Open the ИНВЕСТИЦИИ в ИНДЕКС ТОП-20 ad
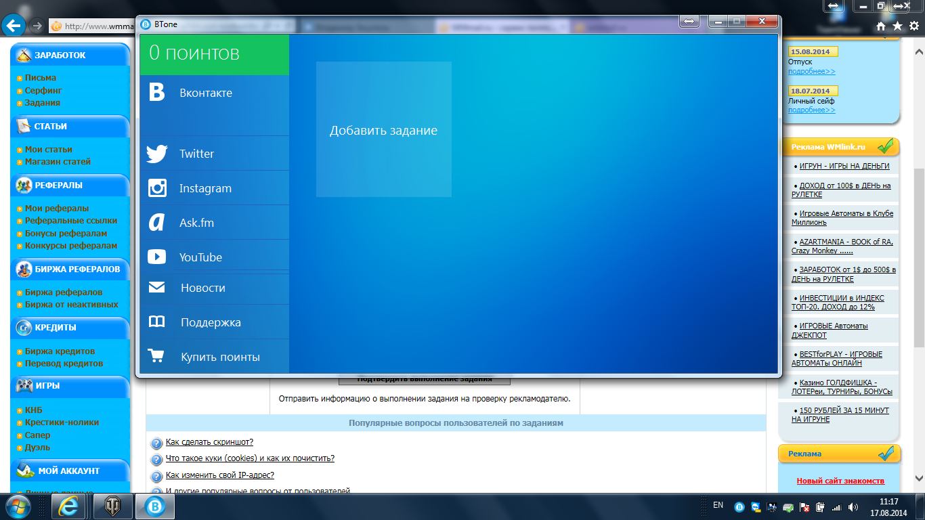 (838, 302)
